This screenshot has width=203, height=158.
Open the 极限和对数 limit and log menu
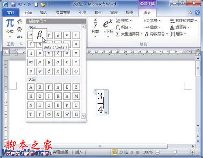coord(183,21)
